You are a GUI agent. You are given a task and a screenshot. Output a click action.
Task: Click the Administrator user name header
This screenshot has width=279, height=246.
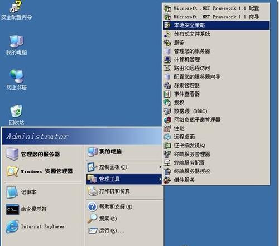click(37, 137)
